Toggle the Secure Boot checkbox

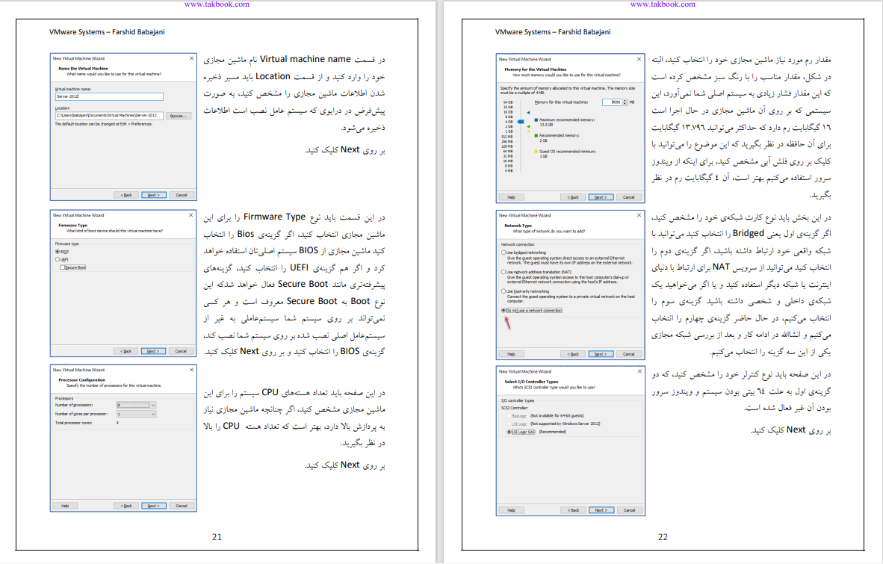click(62, 267)
